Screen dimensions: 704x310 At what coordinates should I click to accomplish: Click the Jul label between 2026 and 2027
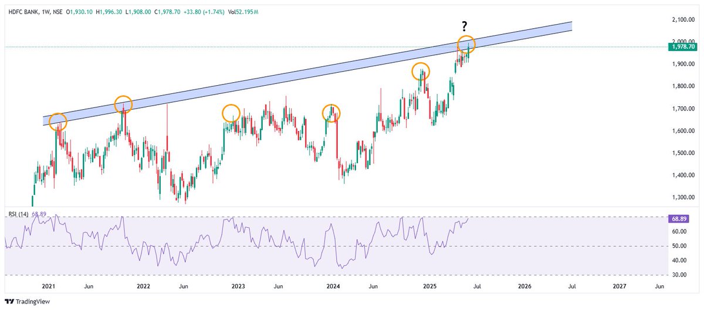click(x=571, y=287)
